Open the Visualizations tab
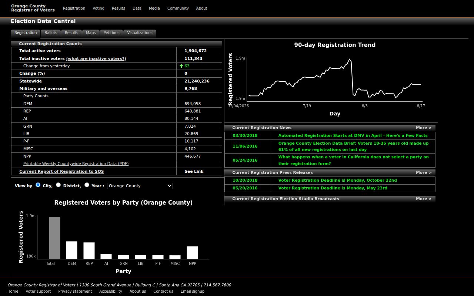Image resolution: width=474 pixels, height=296 pixels. (x=140, y=33)
